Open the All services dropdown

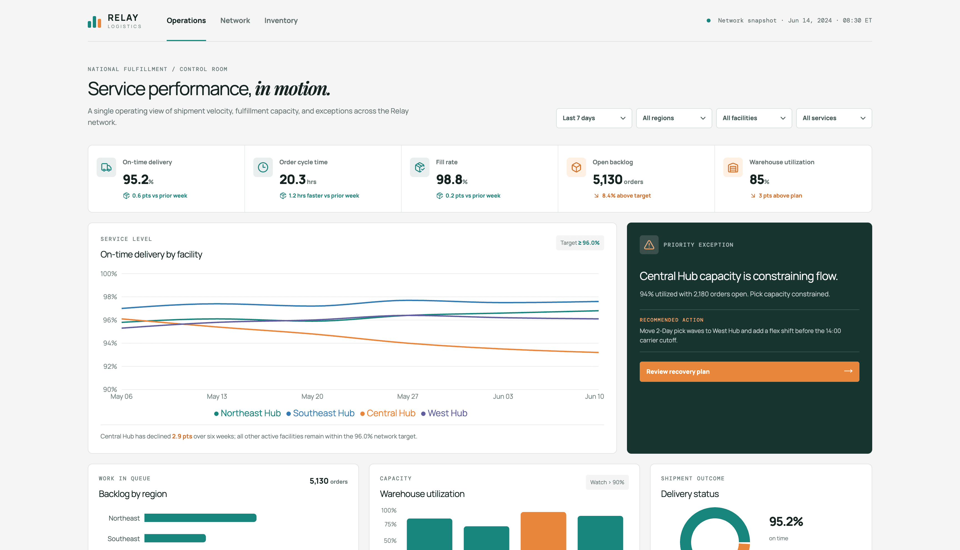834,118
